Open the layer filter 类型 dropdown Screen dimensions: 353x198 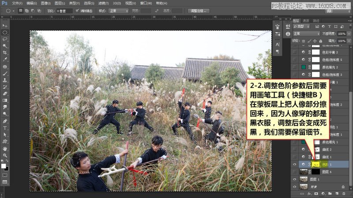301,26
